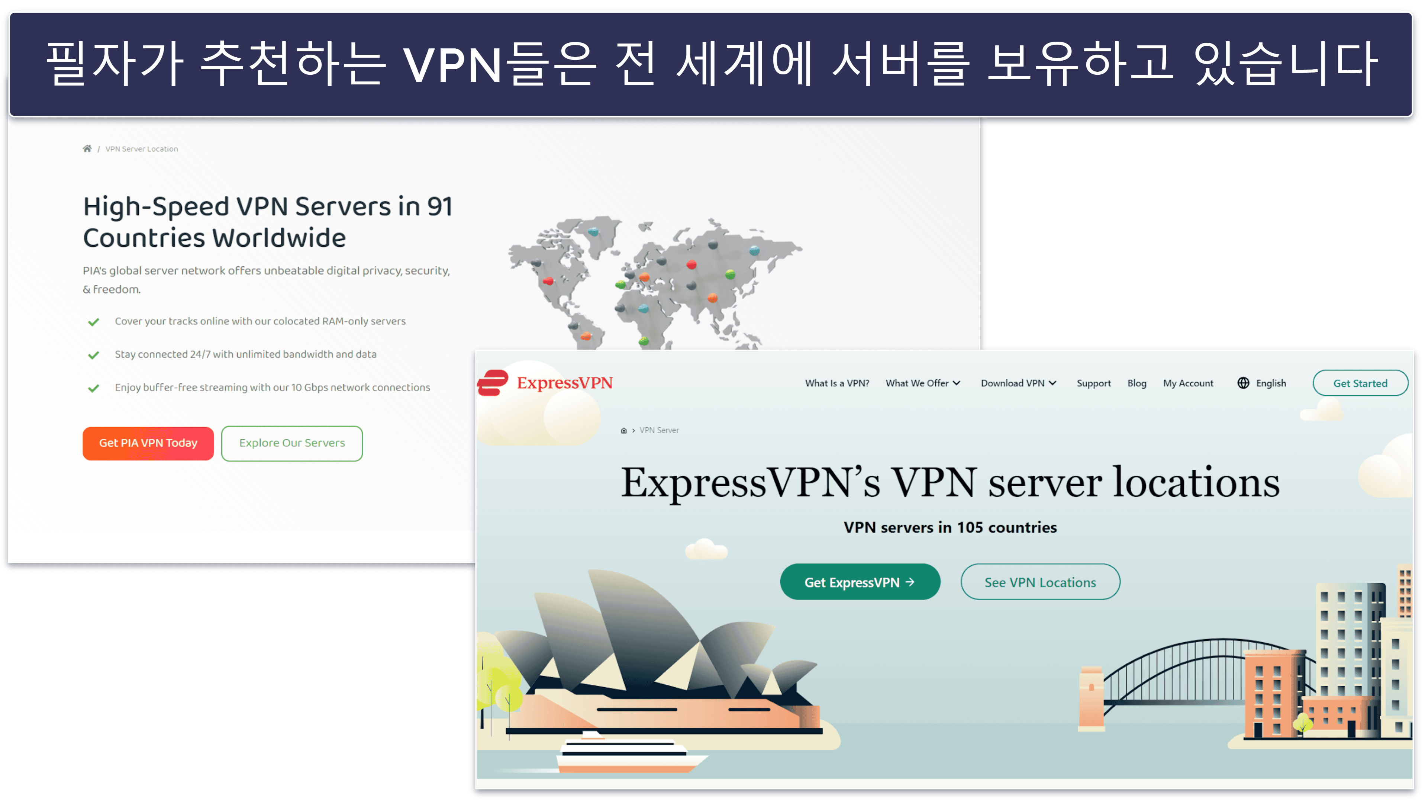Click the PIA home breadcrumb icon

pyautogui.click(x=87, y=148)
